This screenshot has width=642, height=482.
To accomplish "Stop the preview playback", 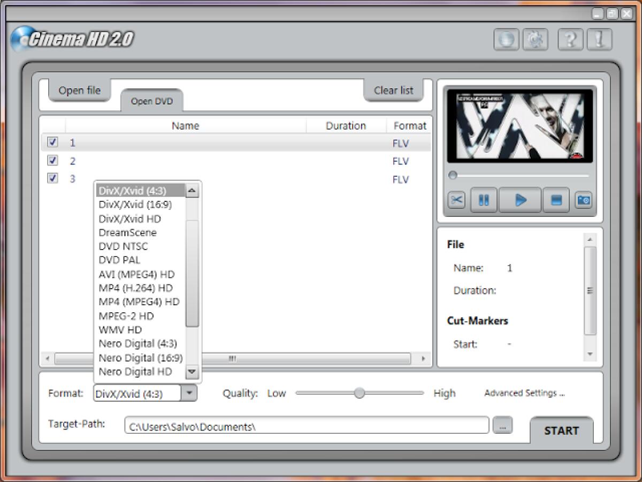I will point(556,200).
